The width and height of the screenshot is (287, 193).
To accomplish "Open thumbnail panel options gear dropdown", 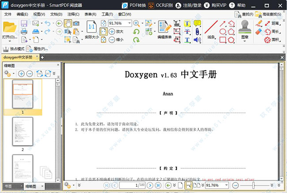I will [x=9, y=74].
